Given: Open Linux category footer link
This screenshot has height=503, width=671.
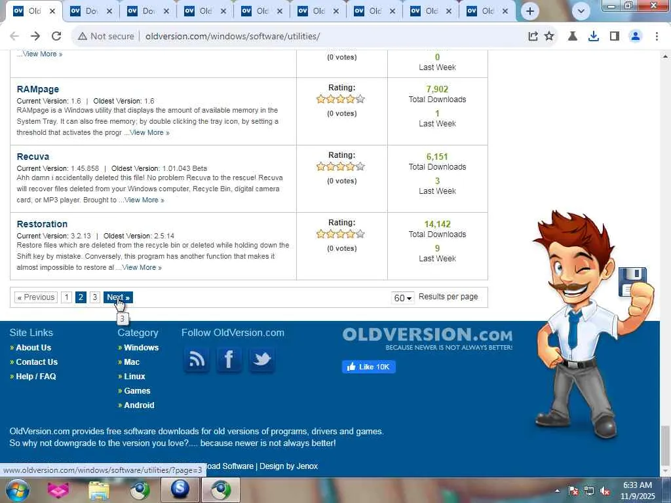Looking at the screenshot, I should [134, 377].
